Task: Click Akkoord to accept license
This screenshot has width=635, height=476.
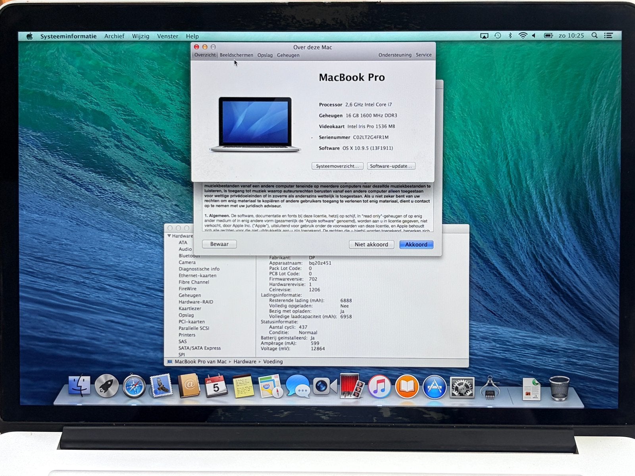Action: coord(416,244)
